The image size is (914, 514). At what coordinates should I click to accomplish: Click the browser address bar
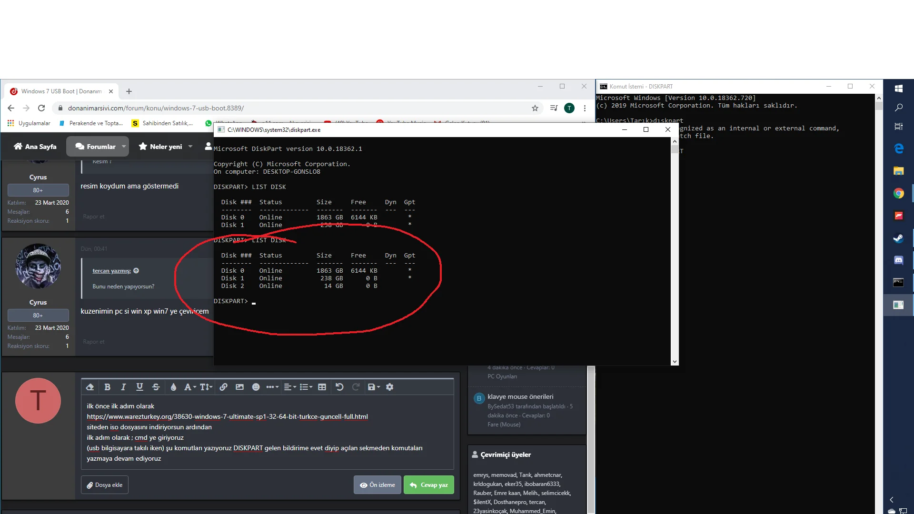(295, 108)
